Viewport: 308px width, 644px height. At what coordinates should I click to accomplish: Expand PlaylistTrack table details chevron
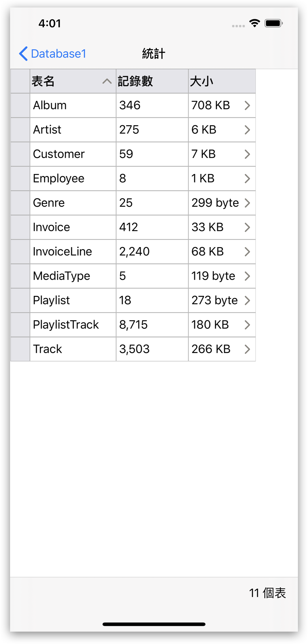tap(247, 325)
